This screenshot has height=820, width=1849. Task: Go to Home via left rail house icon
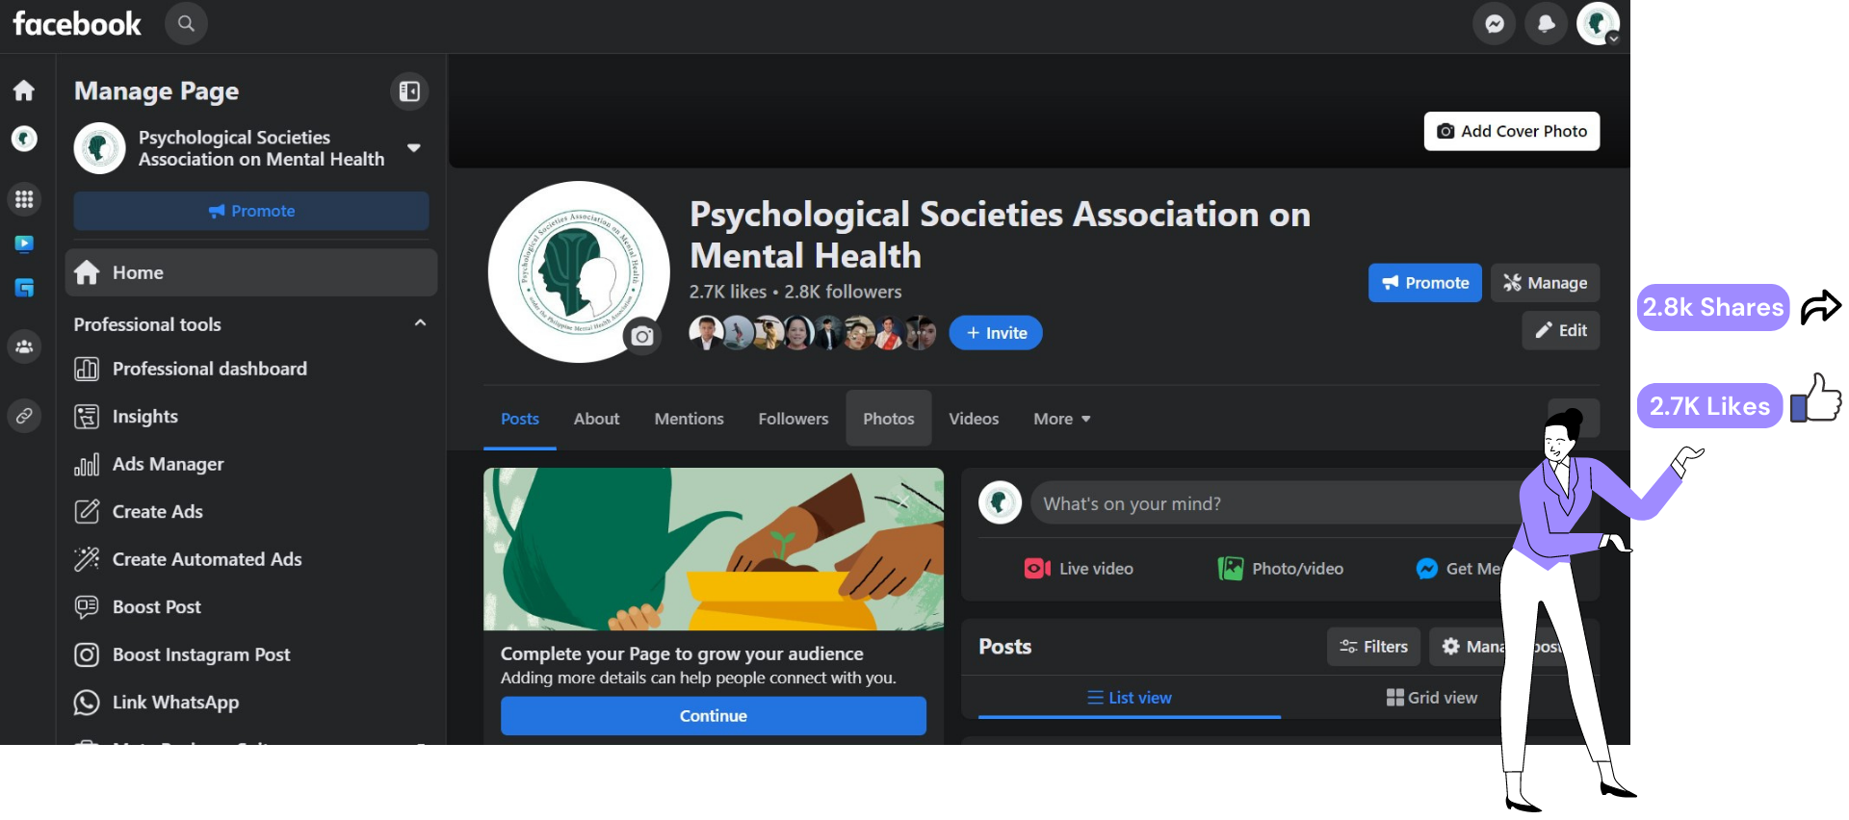[x=24, y=90]
